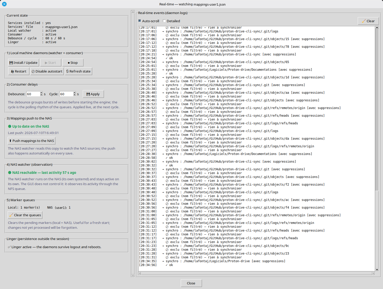Click the green NAS reachable status dot
The image size is (383, 289).
(x=10, y=173)
